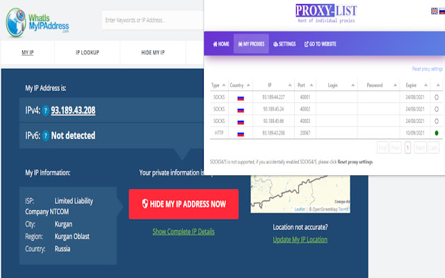Viewport: 445px width, 278px height.
Task: Select IP cell 93.189.45.66
Action: [x=273, y=121]
